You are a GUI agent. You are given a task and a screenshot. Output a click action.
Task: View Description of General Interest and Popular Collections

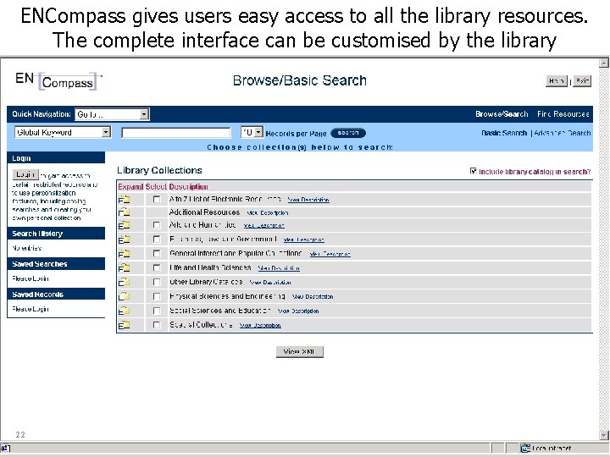(x=330, y=254)
